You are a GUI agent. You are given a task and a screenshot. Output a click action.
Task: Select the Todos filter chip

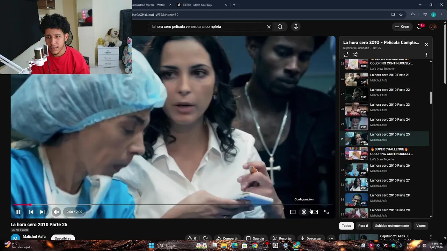[x=346, y=226]
